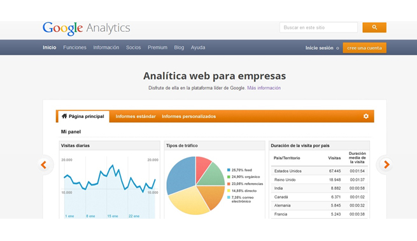The width and height of the screenshot is (417, 241).
Task: Open the Funciones menu item
Action: click(74, 47)
